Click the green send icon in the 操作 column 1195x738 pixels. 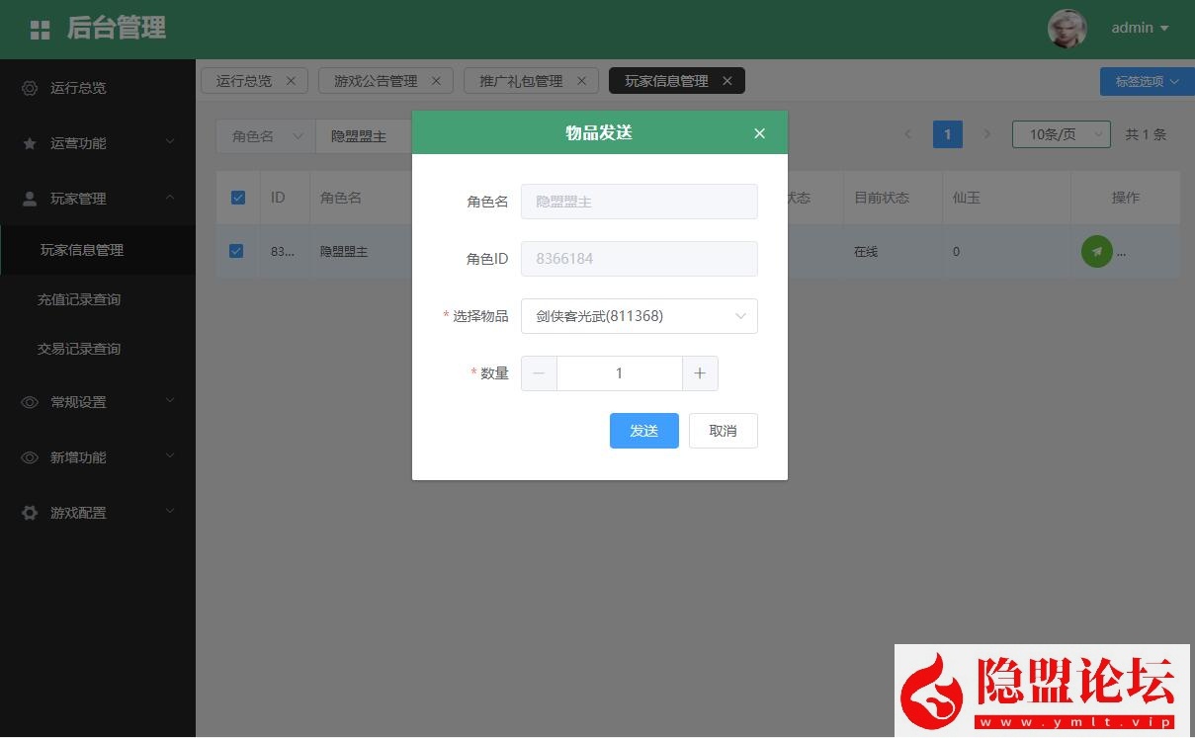tap(1096, 251)
